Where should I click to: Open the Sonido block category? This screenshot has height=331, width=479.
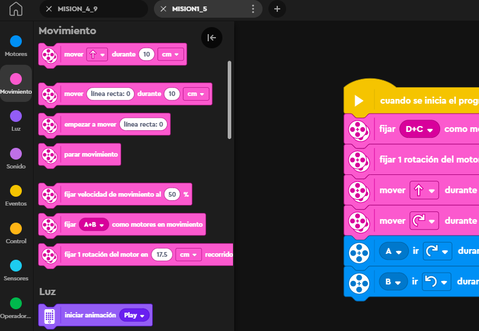[x=16, y=158]
